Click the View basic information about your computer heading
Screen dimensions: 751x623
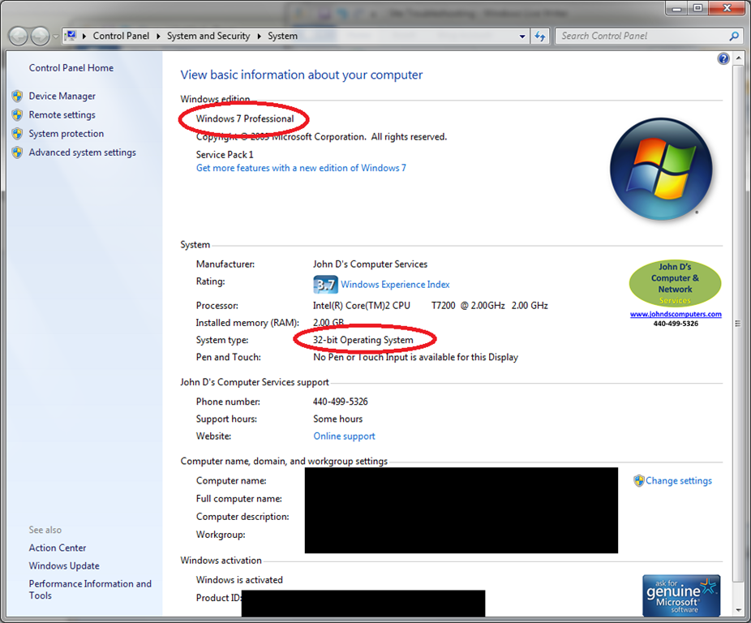point(302,75)
